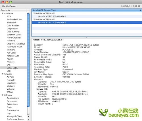
Task: Click the Server HD volume heading
Action: (42, 89)
